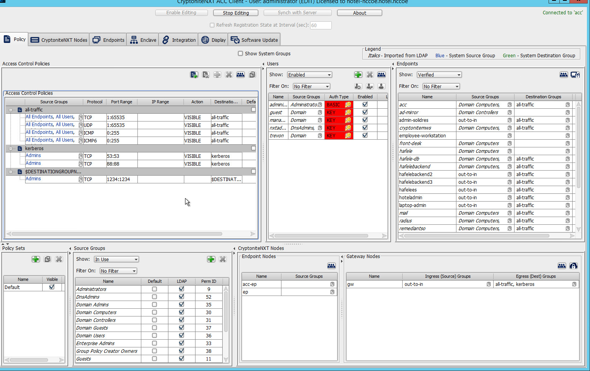Switch to the Endpoints tab
Viewport: 590px width, 371px height.
click(108, 40)
